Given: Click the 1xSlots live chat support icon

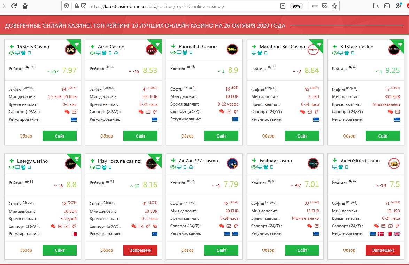Looking at the screenshot, I should click(x=67, y=112).
